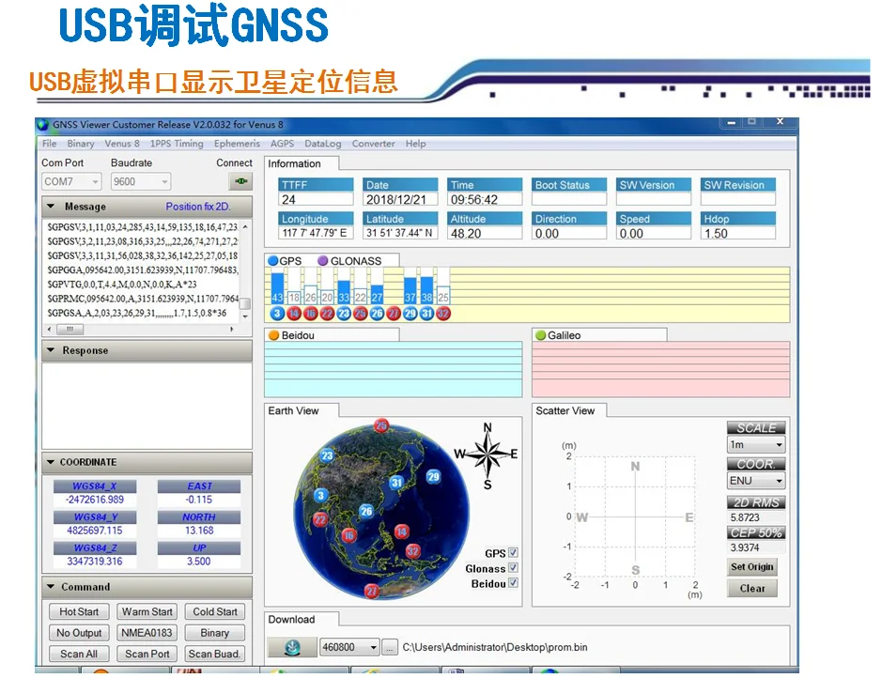This screenshot has height=678, width=882.
Task: Click the Warm Start button
Action: 147,611
